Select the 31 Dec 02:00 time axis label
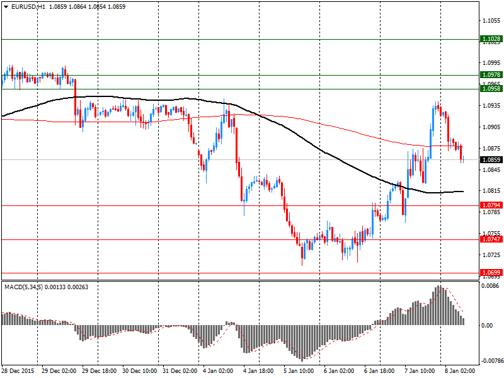Viewport: 504px width, 378px height. (180, 371)
